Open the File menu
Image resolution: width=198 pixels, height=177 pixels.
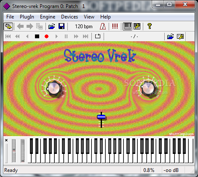(x=10, y=17)
